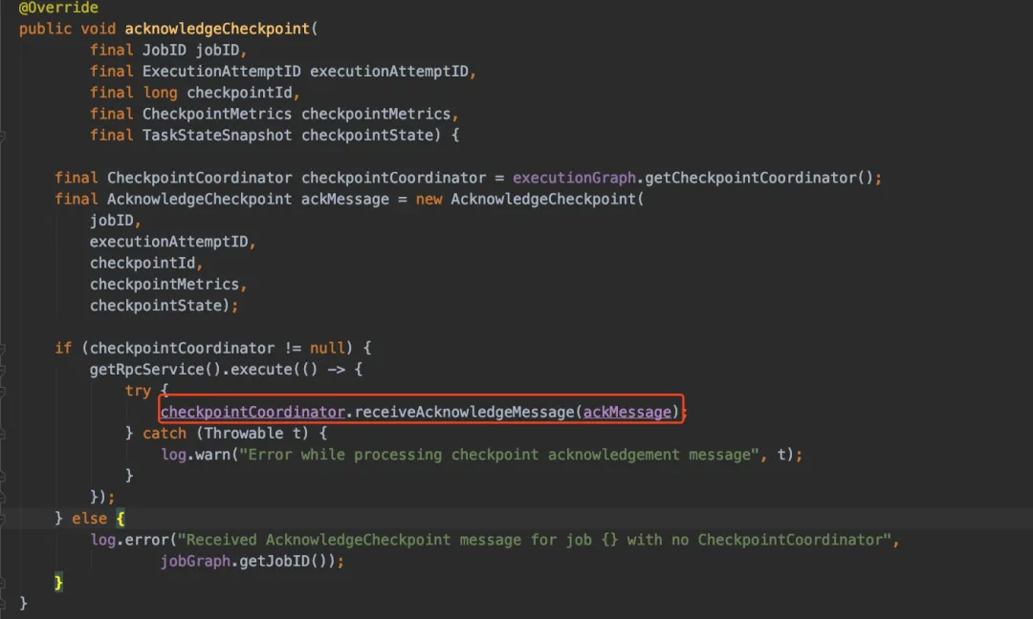Click the ExecutionAttemptID parameter type
Image resolution: width=1033 pixels, height=619 pixels.
tap(221, 71)
